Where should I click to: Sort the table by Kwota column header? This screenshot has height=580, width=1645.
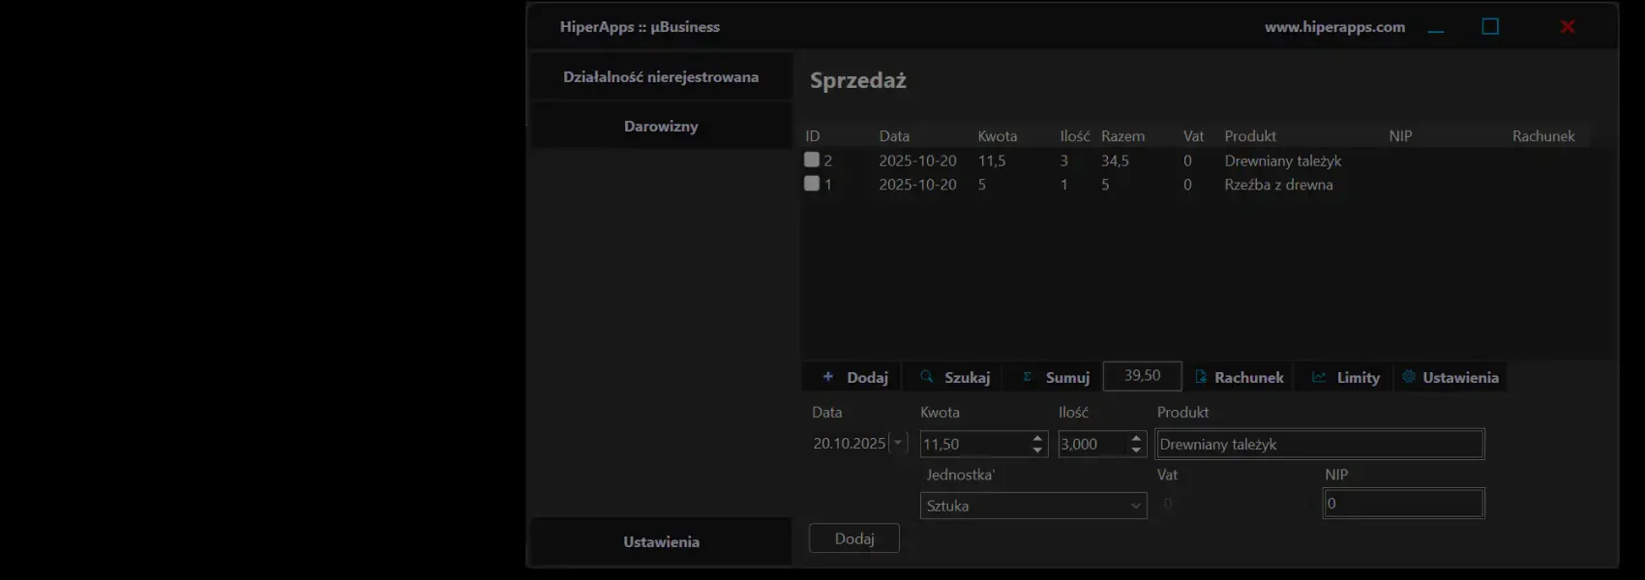click(997, 136)
